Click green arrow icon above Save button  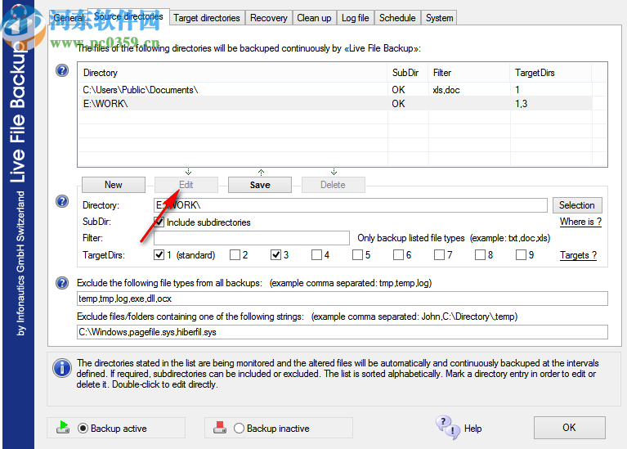coord(261,172)
